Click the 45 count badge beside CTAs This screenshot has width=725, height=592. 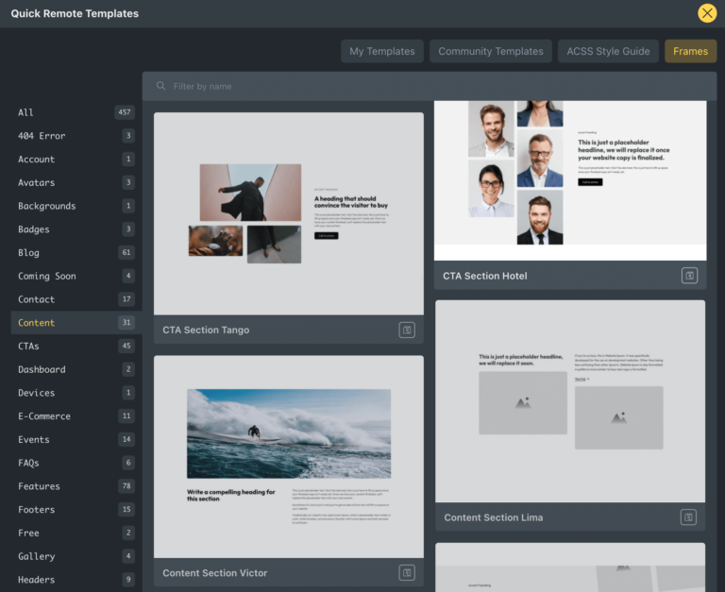(126, 346)
